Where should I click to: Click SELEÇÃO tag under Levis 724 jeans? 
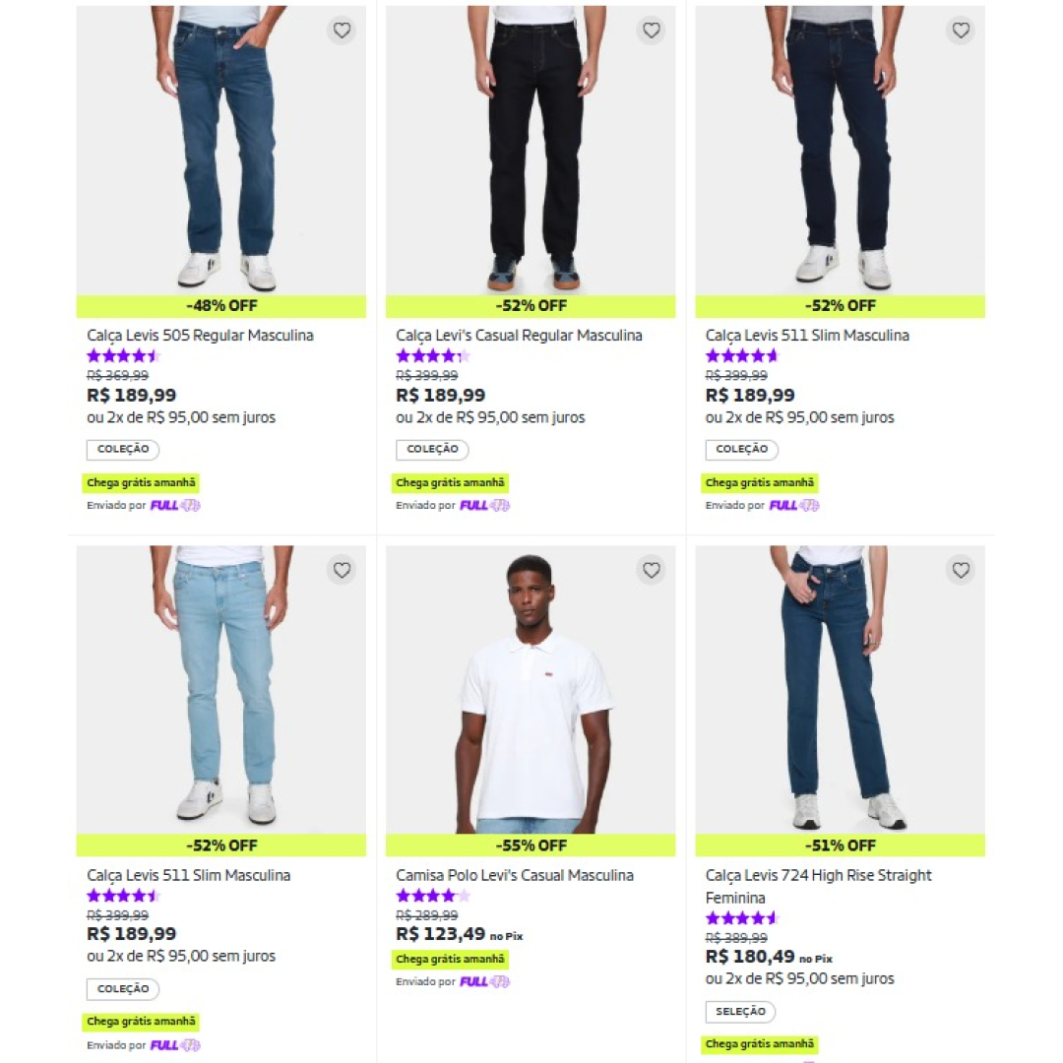click(x=740, y=1012)
